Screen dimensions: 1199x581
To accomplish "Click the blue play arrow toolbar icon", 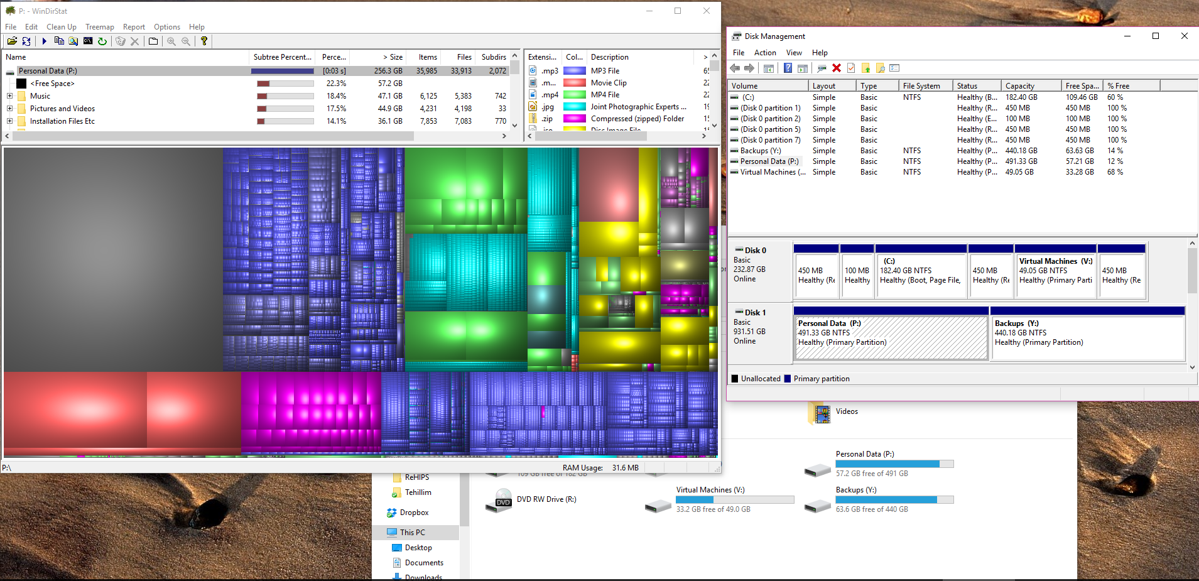I will (44, 41).
